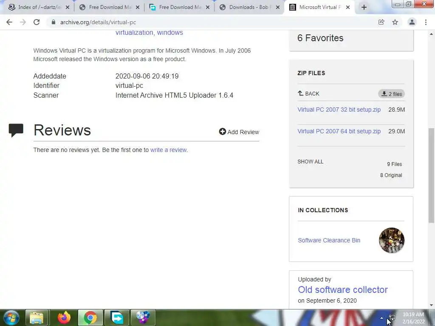
Task: Close the Microsoft Virtual PC tab
Action: click(348, 8)
